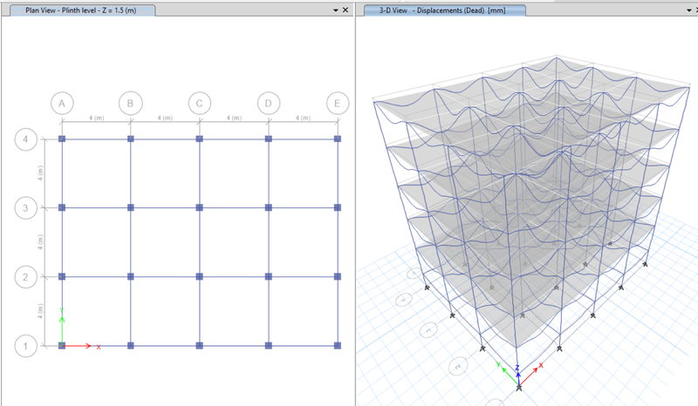Viewport: 698px width, 406px height.
Task: Click grid bubble B in Plan View
Action: click(x=130, y=103)
